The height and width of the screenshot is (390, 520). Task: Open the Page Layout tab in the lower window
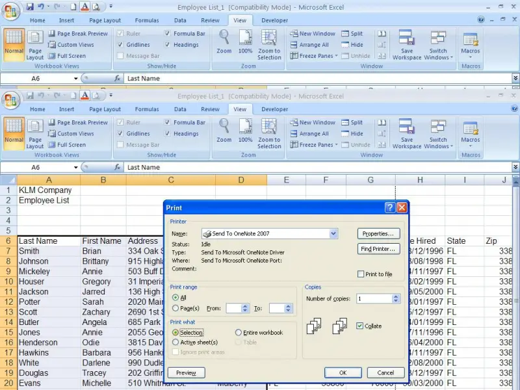(x=105, y=109)
